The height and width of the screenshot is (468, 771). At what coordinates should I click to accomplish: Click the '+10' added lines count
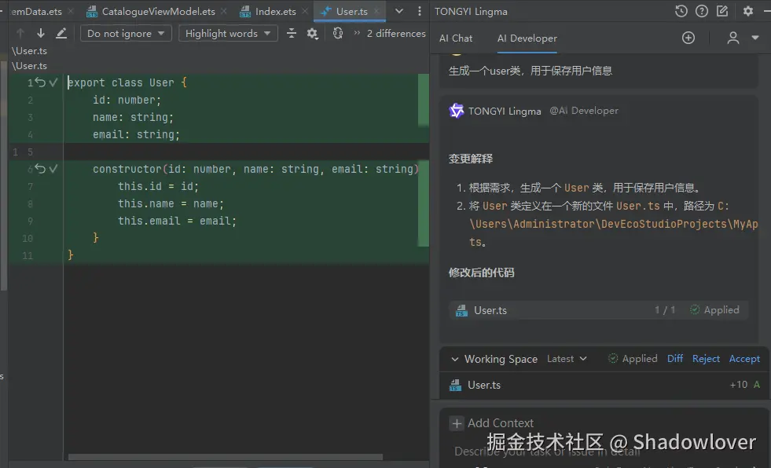tap(739, 385)
